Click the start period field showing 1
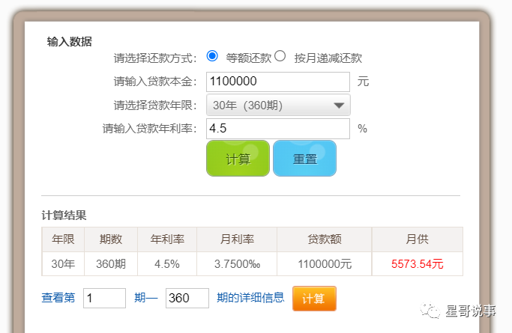This screenshot has height=333, width=512. point(104,298)
